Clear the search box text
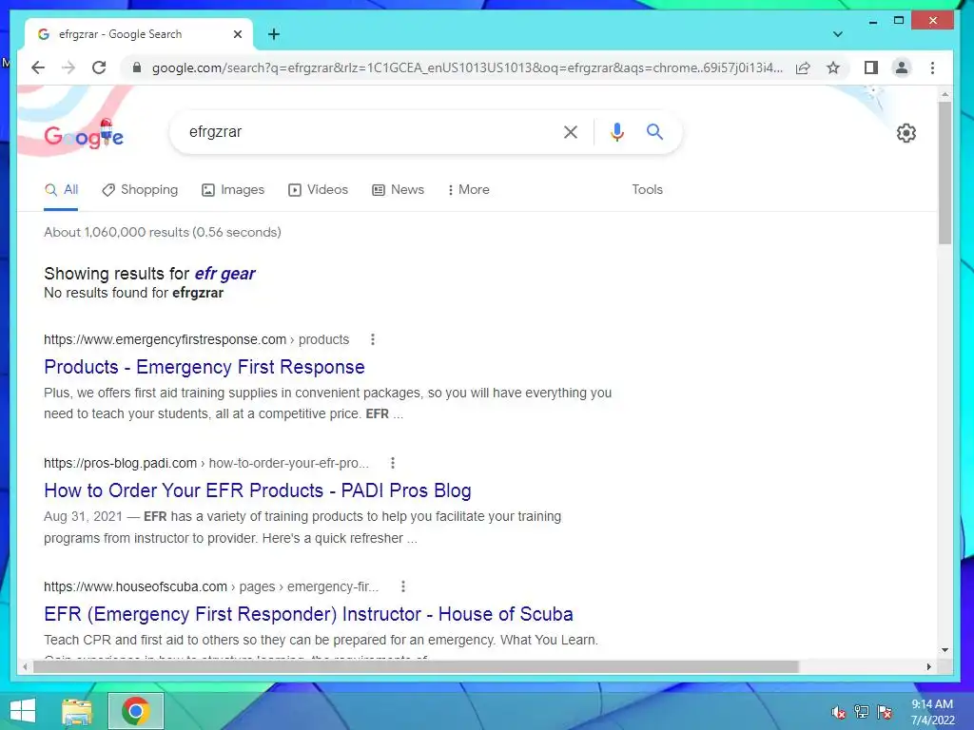The height and width of the screenshot is (730, 974). point(571,131)
